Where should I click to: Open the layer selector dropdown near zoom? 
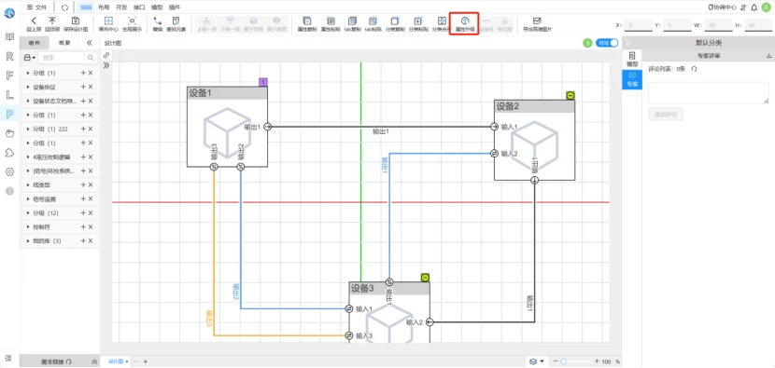[537, 361]
